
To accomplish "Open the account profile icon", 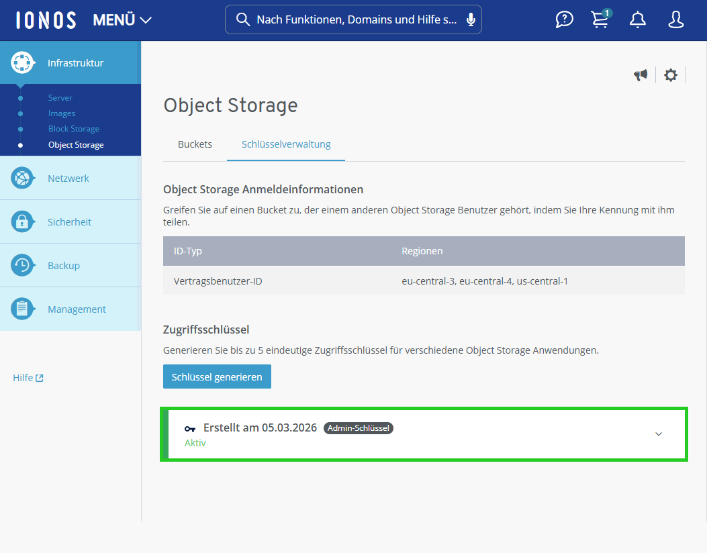I will click(675, 19).
